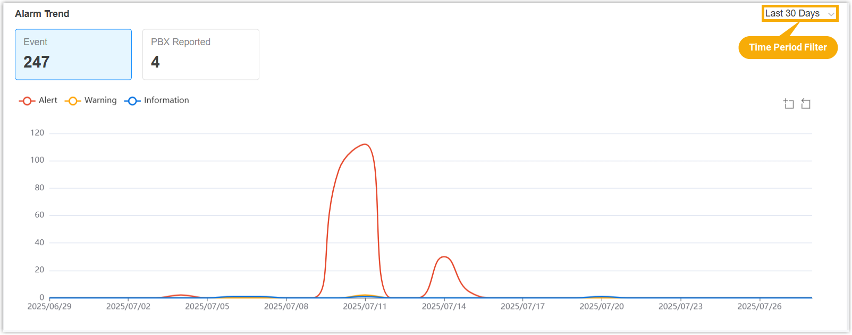This screenshot has height=335, width=852.
Task: Click the yellow Warning legend marker
Action: (x=73, y=100)
